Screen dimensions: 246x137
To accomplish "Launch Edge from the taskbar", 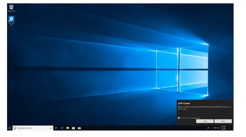I will click(62, 128).
